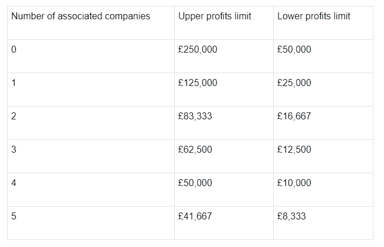Click the row with 0 associated companies
384x247 pixels.
(191, 56)
